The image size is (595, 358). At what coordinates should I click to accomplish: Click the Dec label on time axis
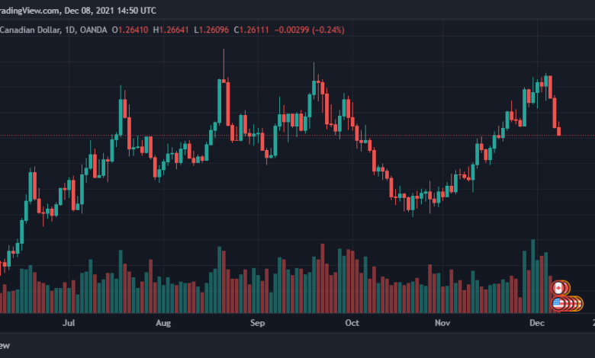[537, 323]
